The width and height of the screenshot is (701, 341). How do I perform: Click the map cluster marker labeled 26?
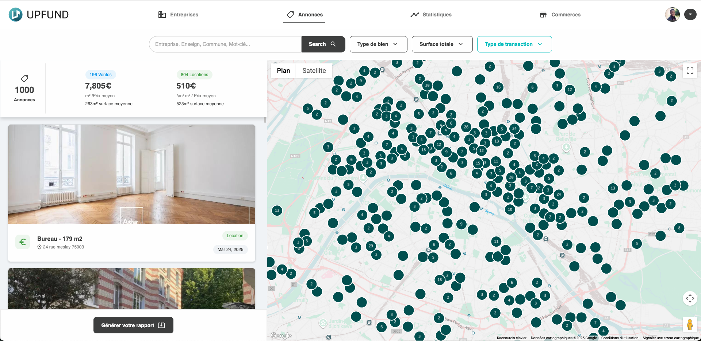point(466,127)
